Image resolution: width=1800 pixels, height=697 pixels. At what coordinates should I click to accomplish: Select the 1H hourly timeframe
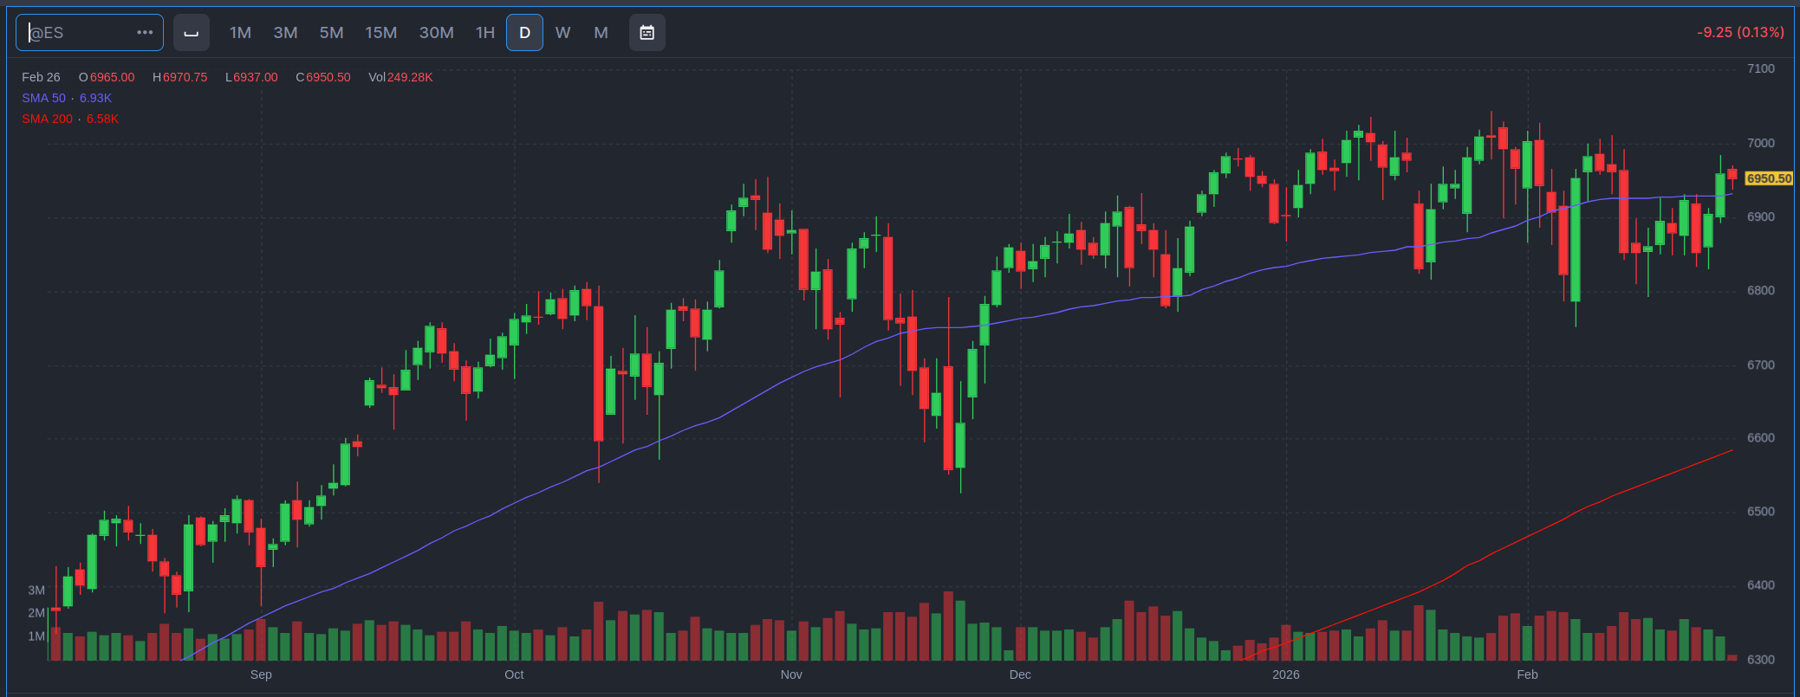[484, 33]
